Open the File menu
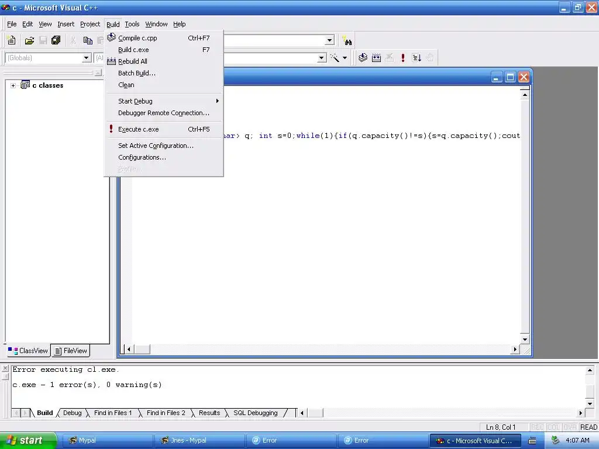599x449 pixels. [12, 24]
